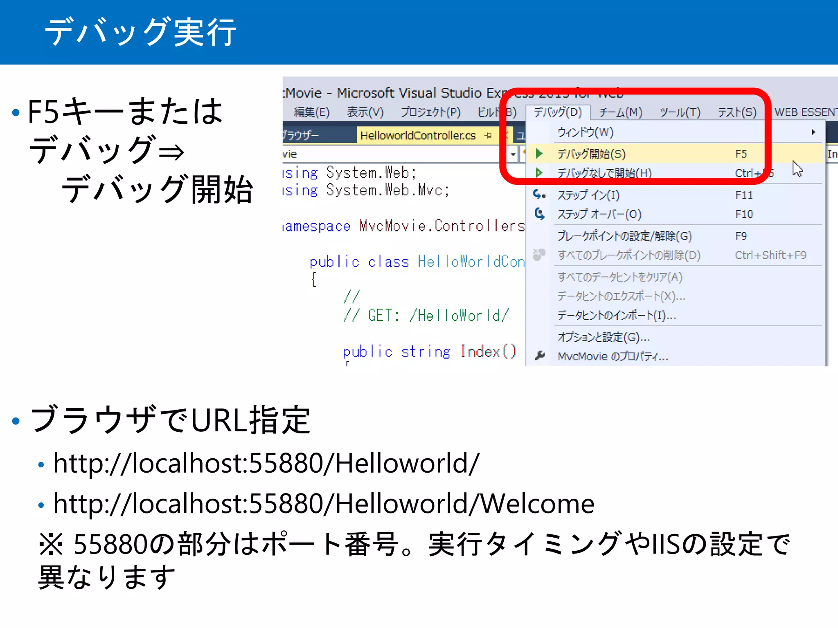Viewport: 838px width, 628px height.
Task: Open MvcMovie のプロパティ... entry
Action: coord(675,357)
